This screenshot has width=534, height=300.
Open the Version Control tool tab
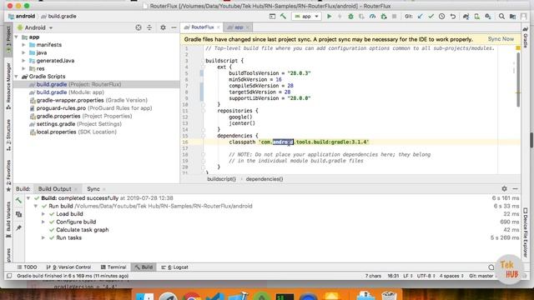pos(68,267)
